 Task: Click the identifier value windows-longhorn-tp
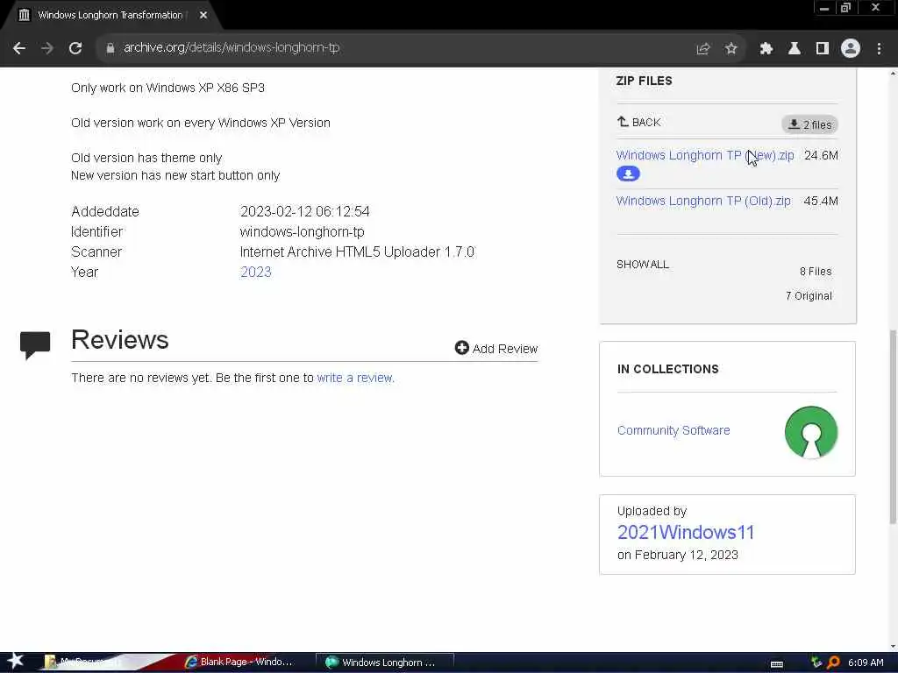[302, 231]
